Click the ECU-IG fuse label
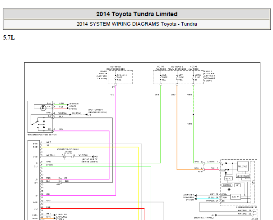Image resolution: width=273 pixels, height=220 pixels. (x=122, y=78)
